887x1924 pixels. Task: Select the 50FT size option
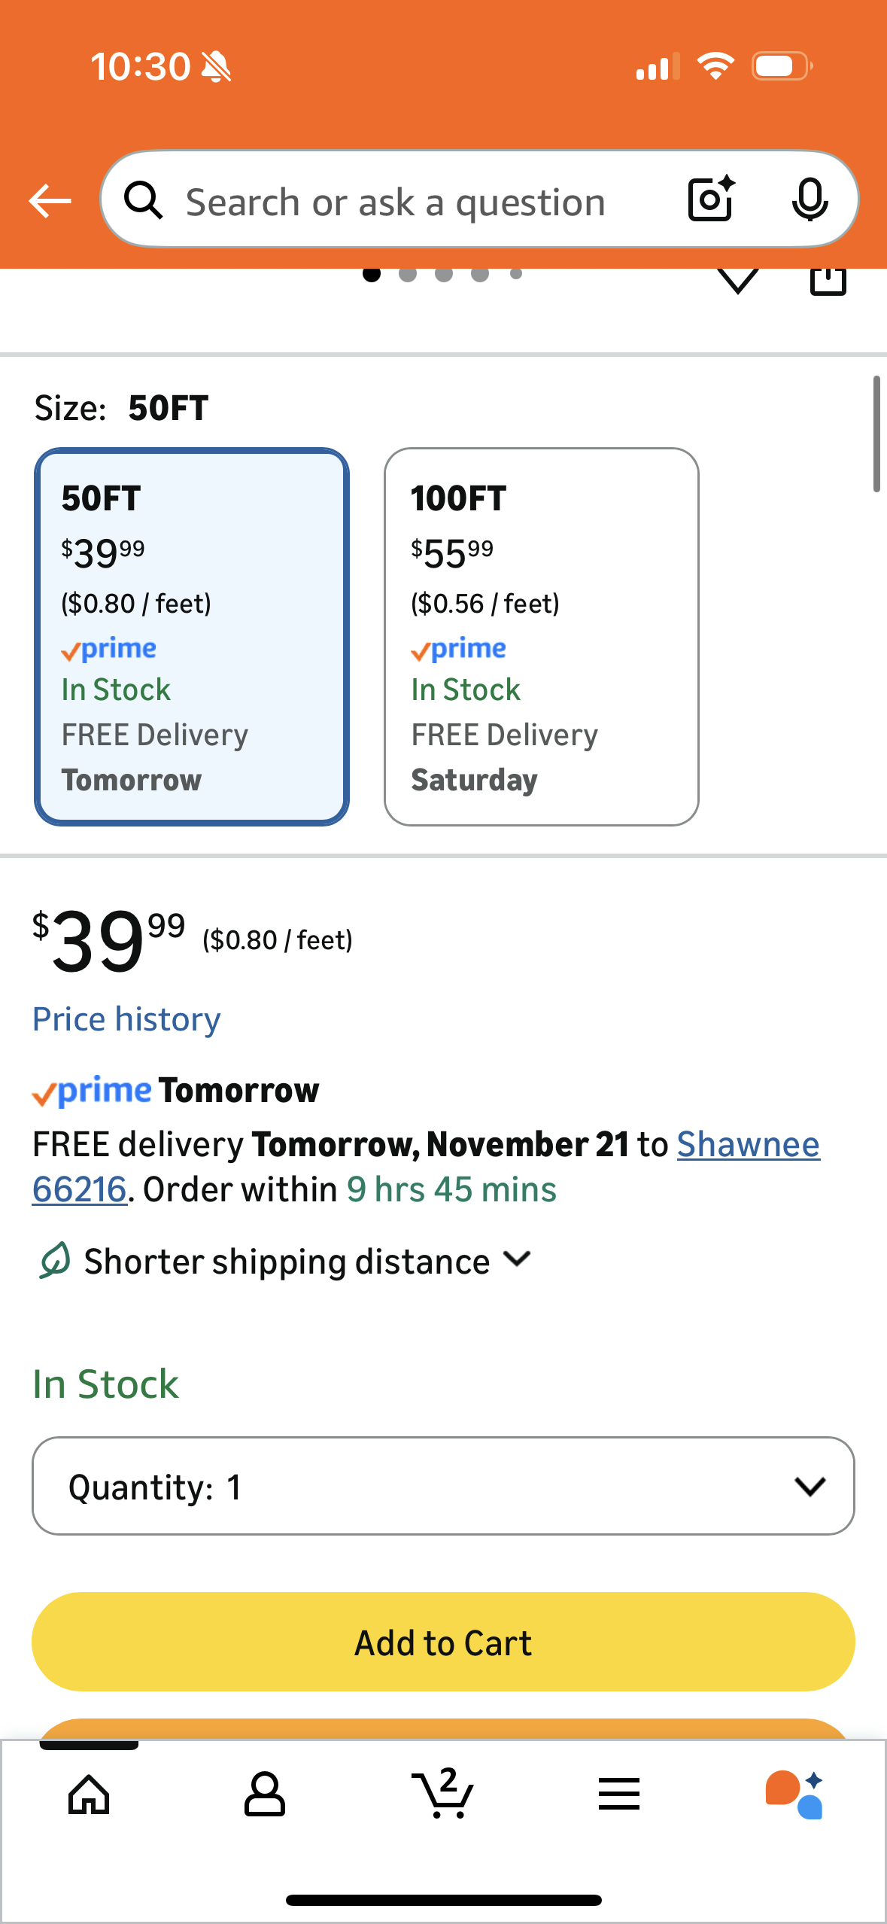(x=192, y=637)
